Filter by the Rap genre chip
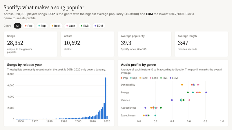Screen dimensions: 232x130 click(42, 26)
